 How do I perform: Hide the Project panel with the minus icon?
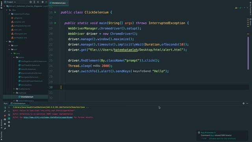click(46, 2)
